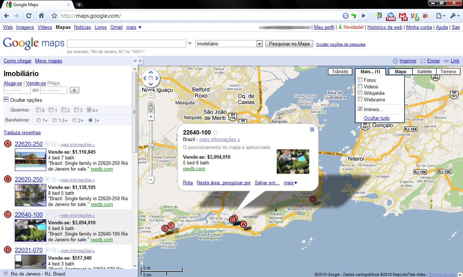Image resolution: width=463 pixels, height=277 pixels.
Task: Uncheck the 4+ Quartos checkbox
Action: click(89, 110)
